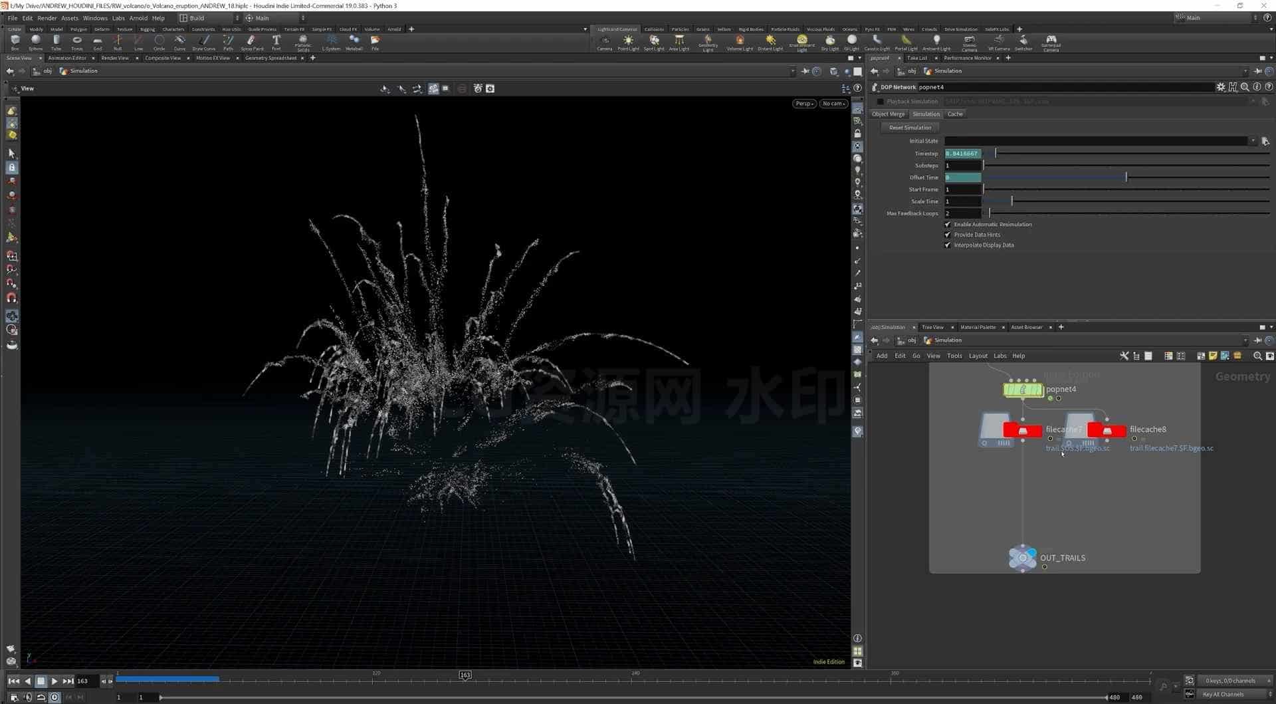Switch to the Geometry Spreadsheet tab
The image size is (1276, 704).
point(270,58)
